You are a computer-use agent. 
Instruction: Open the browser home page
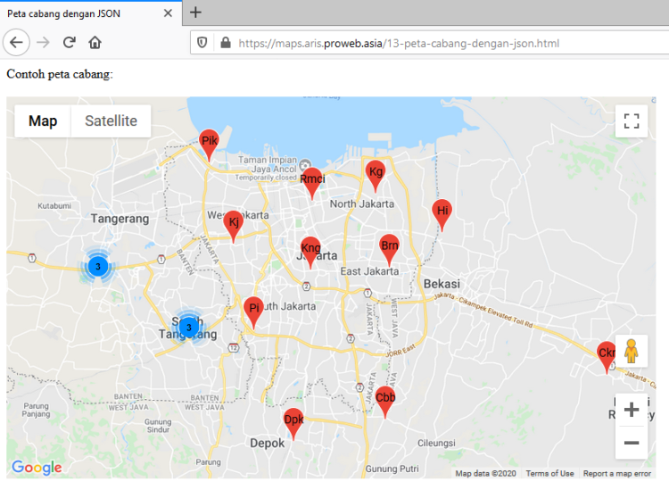(x=95, y=42)
